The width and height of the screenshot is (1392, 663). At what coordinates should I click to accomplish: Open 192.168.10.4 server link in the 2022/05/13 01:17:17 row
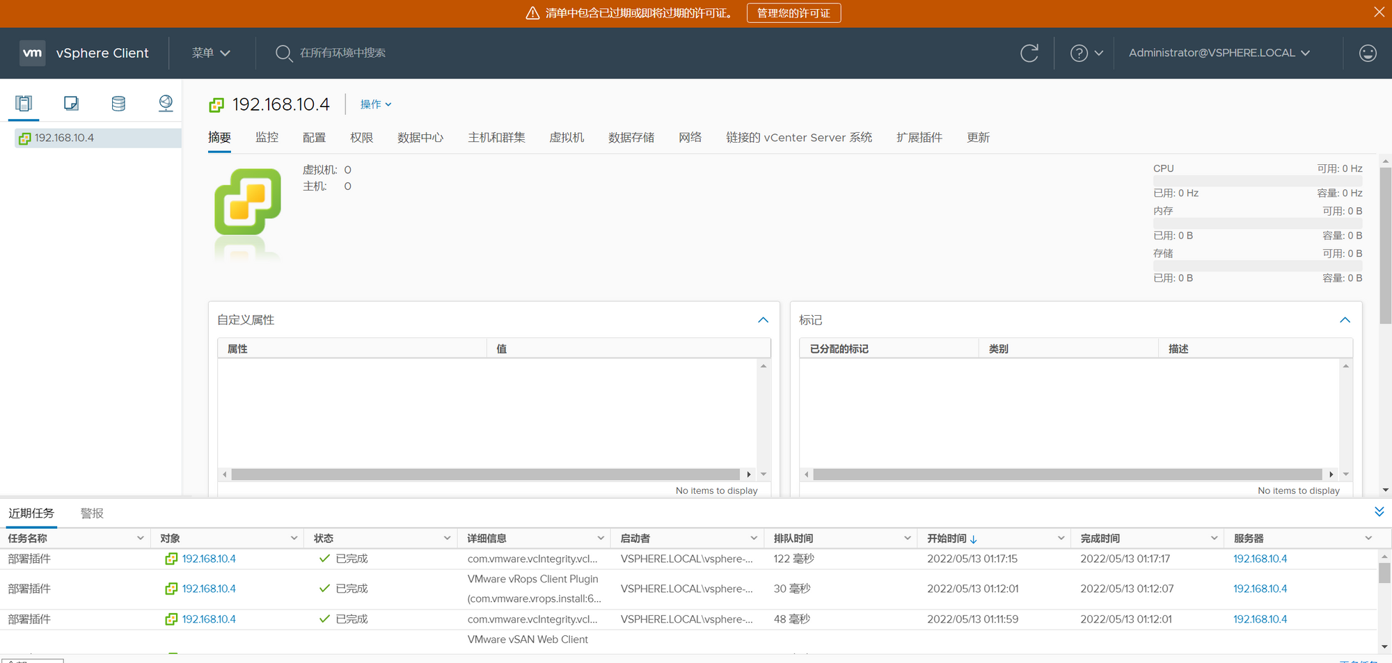click(x=1260, y=559)
